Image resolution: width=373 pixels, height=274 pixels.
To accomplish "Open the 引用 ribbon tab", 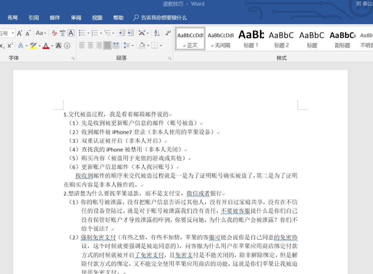I will [34, 18].
